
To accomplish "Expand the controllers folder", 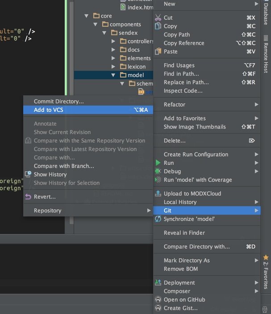I will pyautogui.click(x=113, y=41).
